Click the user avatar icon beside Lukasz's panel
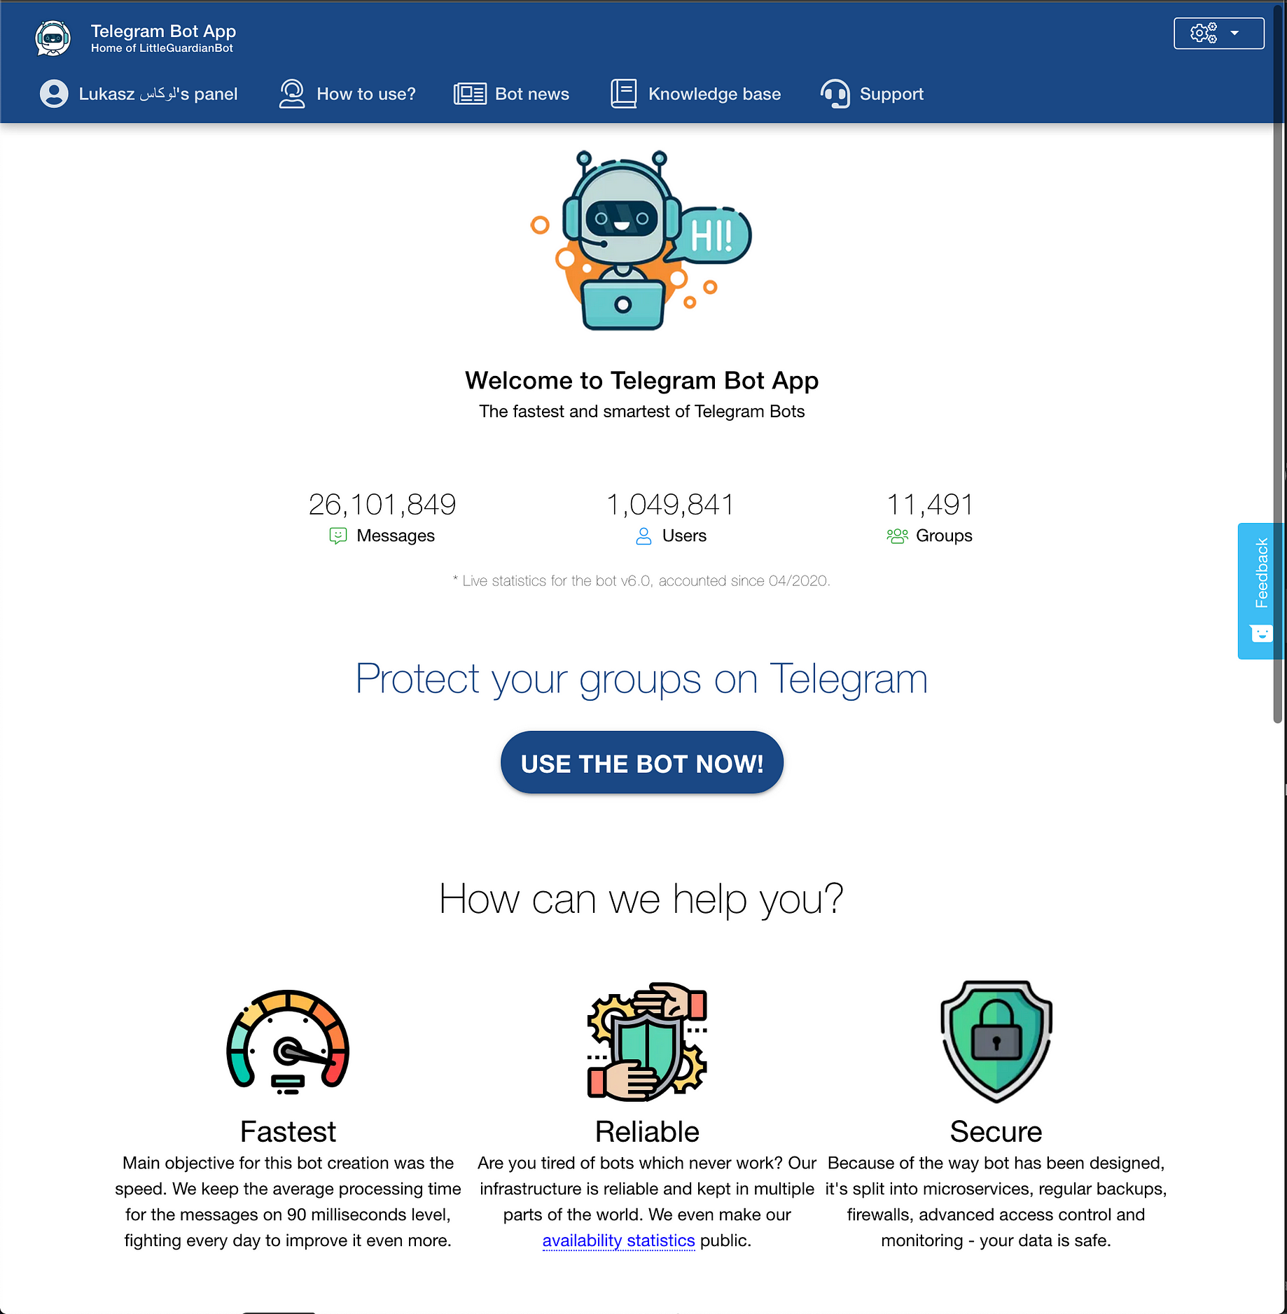The width and height of the screenshot is (1287, 1314). (54, 94)
